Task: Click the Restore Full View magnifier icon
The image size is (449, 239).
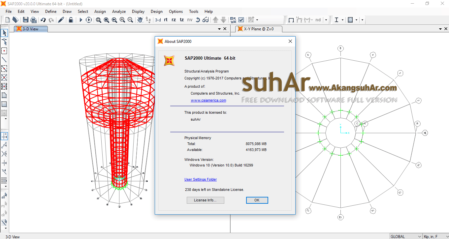Action: click(x=106, y=20)
